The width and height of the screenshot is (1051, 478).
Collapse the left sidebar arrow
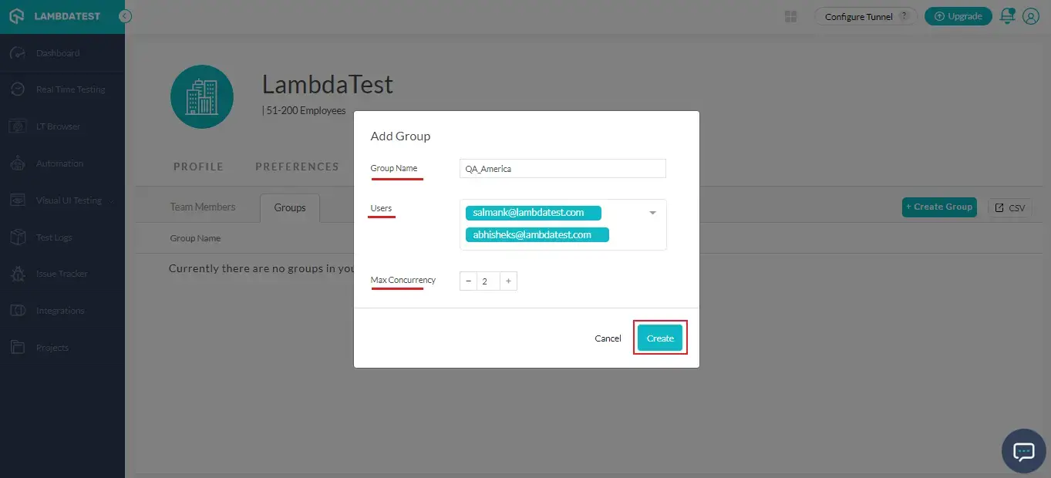(125, 16)
